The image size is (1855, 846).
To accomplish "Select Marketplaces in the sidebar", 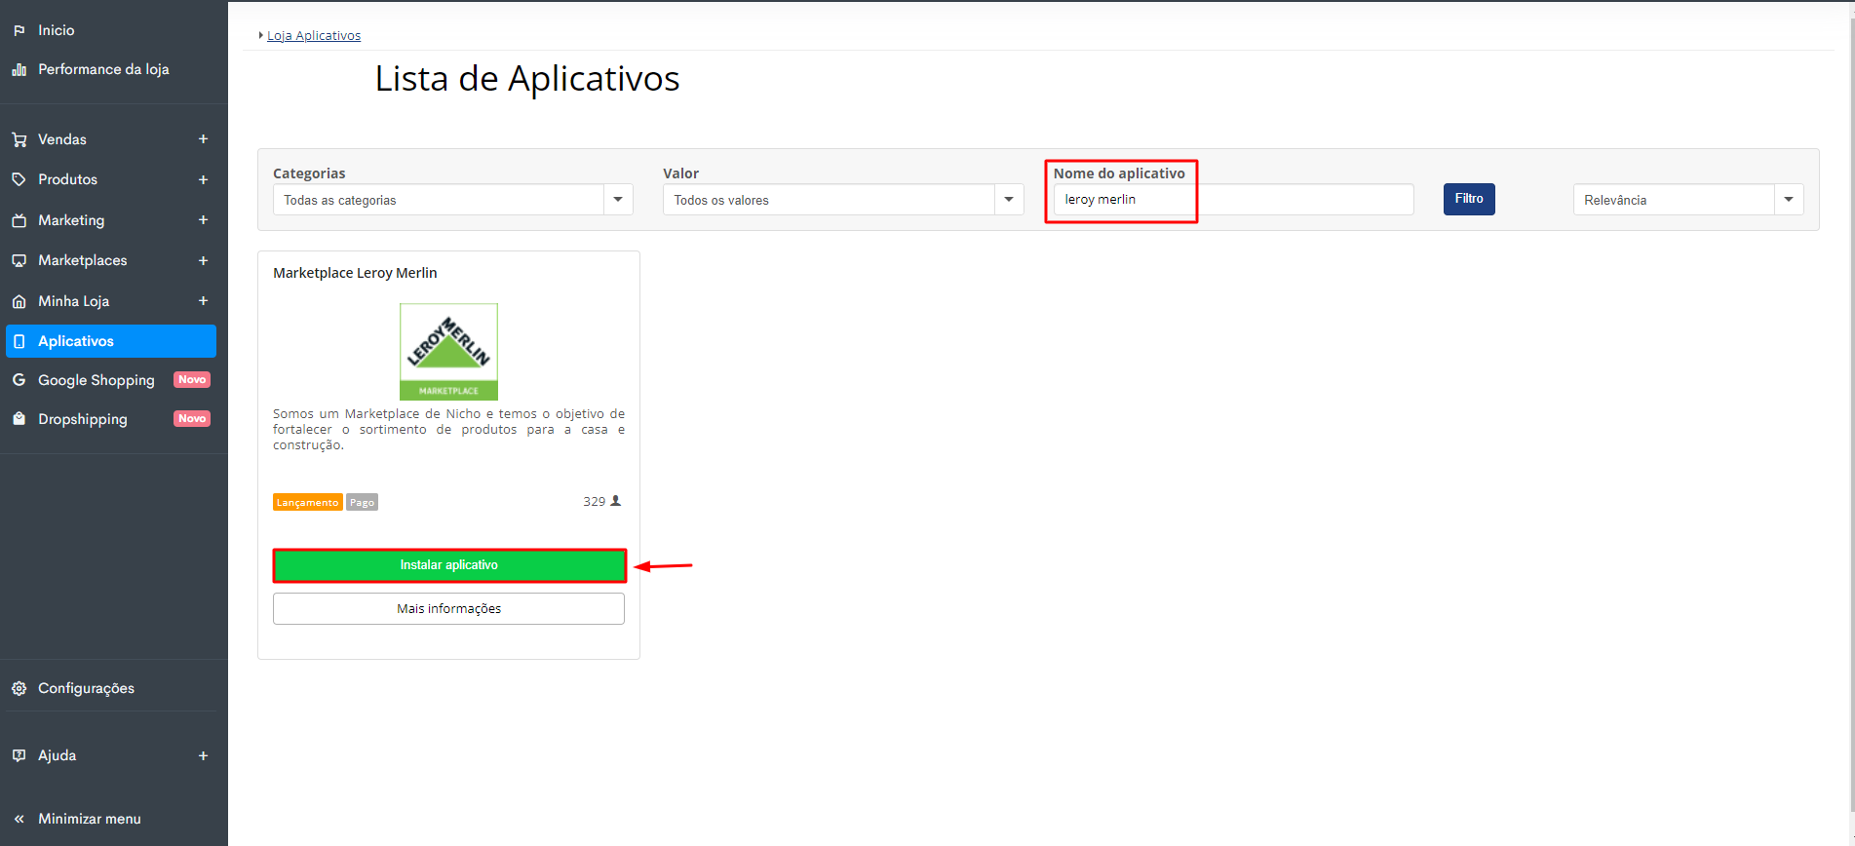I will click(83, 260).
